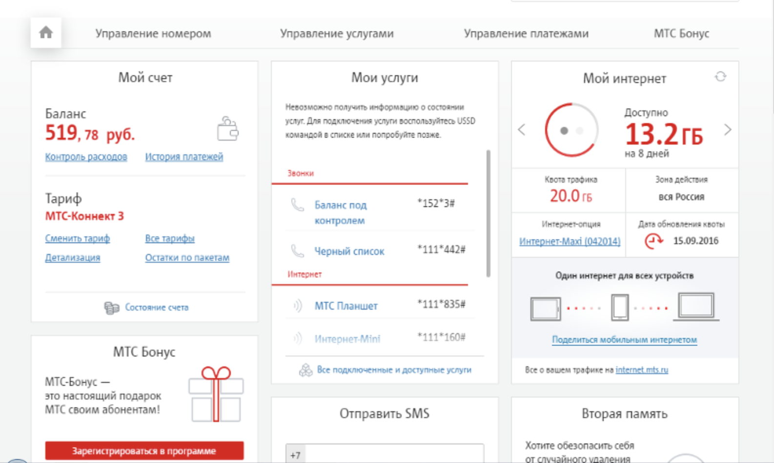The width and height of the screenshot is (774, 463).
Task: Click the phone icon for Баланс под контролем
Action: (297, 205)
